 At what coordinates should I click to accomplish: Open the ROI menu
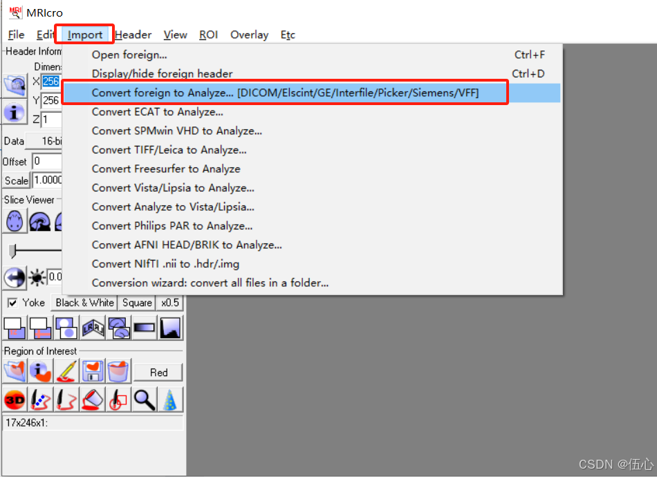208,35
